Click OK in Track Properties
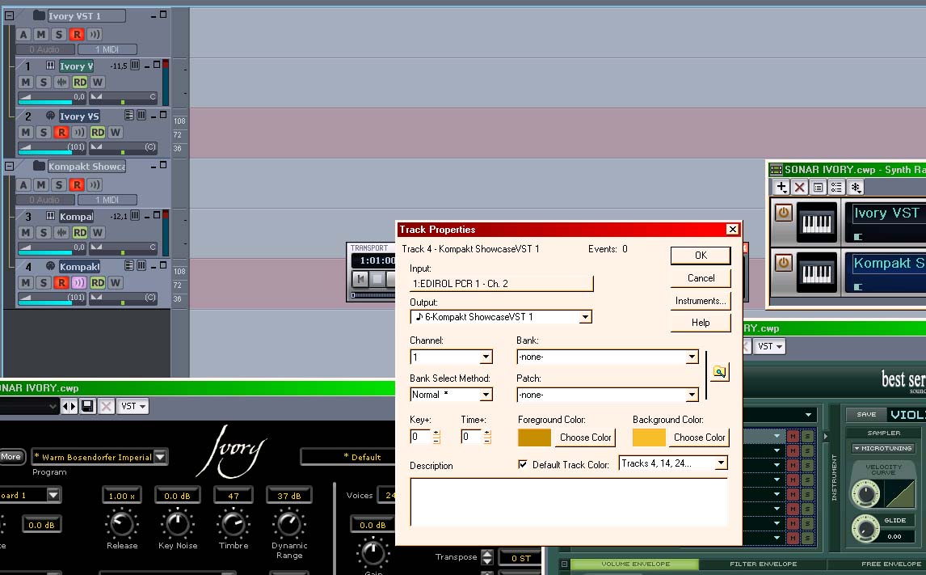The height and width of the screenshot is (575, 926). [x=701, y=256]
